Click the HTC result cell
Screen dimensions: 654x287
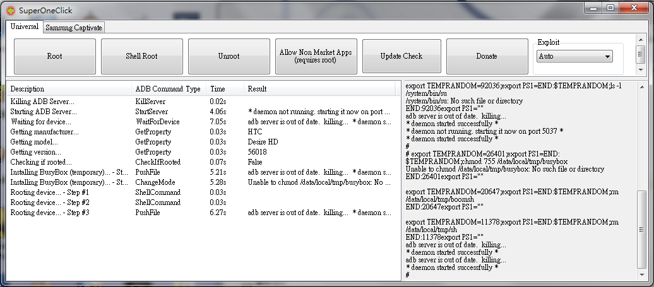pos(255,132)
